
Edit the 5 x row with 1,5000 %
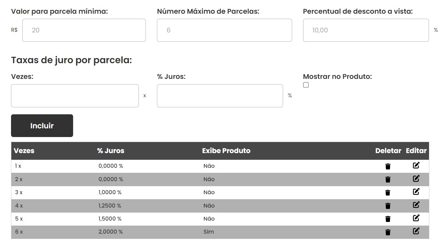point(416,218)
